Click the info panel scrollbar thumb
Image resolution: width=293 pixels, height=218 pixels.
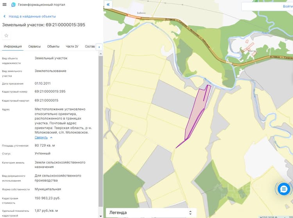(101, 131)
